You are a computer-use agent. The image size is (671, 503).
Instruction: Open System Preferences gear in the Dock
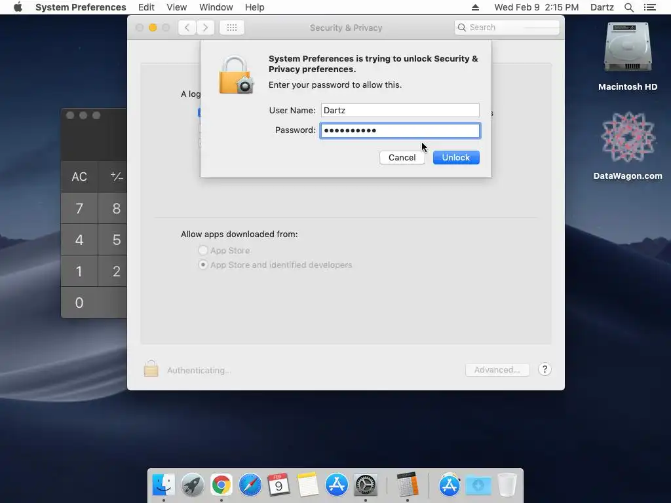[x=366, y=485]
